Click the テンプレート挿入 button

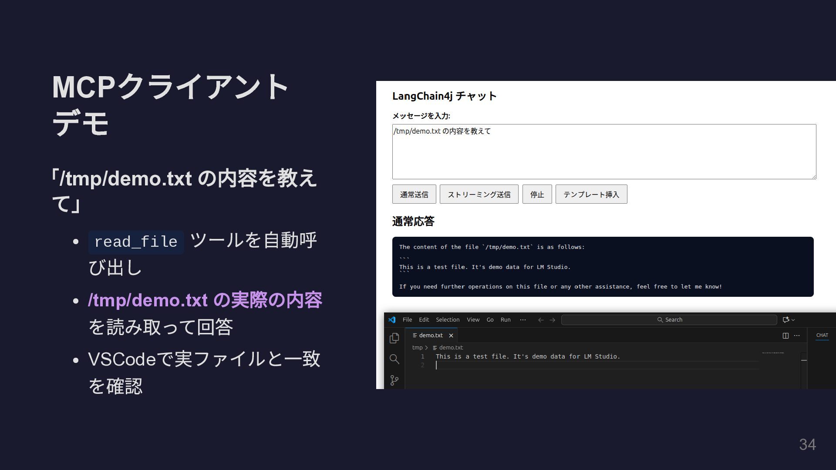(591, 194)
